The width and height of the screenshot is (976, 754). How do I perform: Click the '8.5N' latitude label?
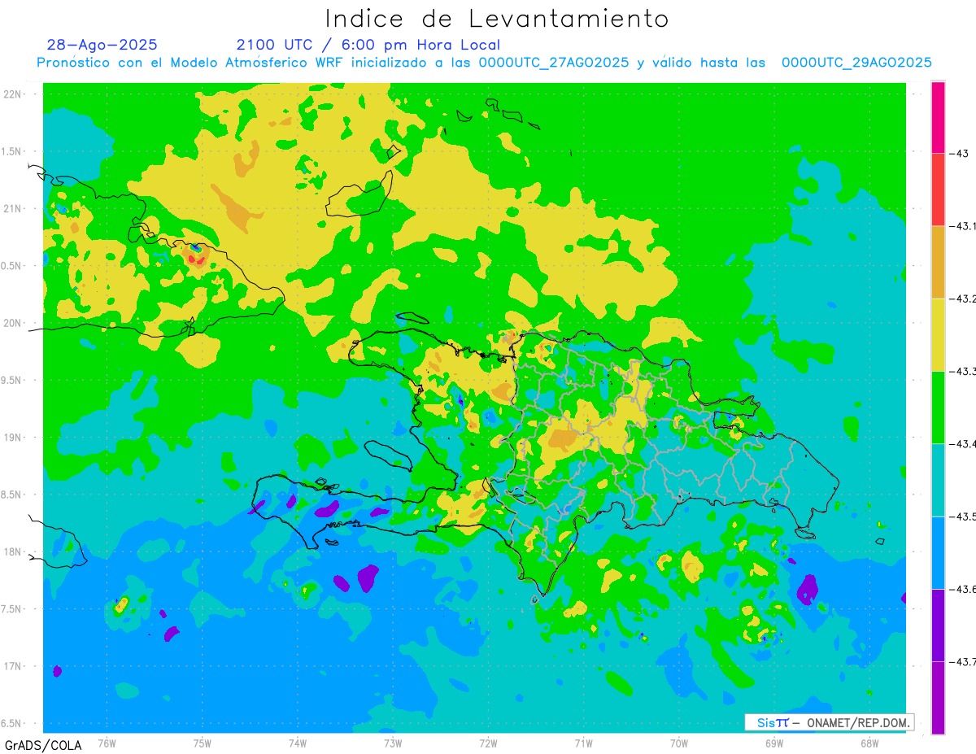pos(12,495)
